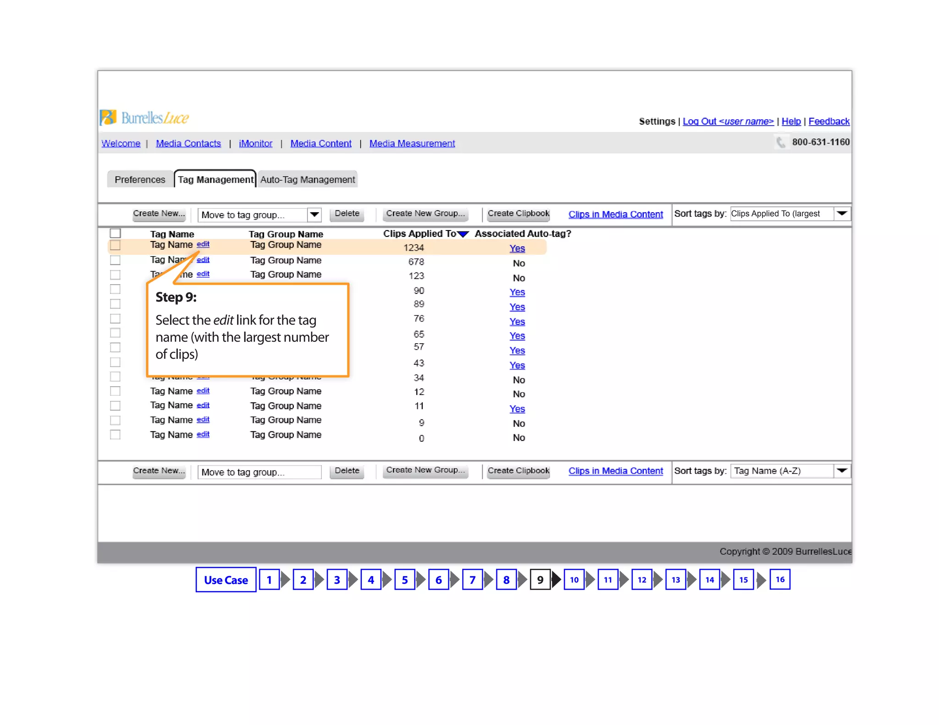Click Yes auto-tag link in 89 clips row
Image resolution: width=939 pixels, height=725 pixels.
coord(517,307)
